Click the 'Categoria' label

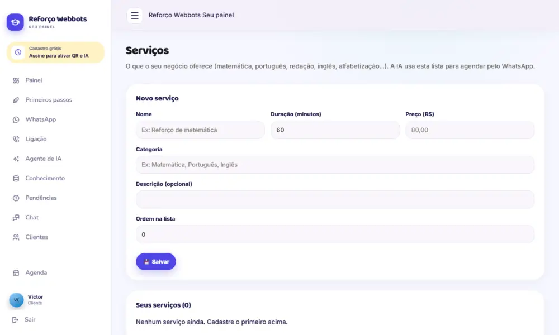tap(149, 149)
